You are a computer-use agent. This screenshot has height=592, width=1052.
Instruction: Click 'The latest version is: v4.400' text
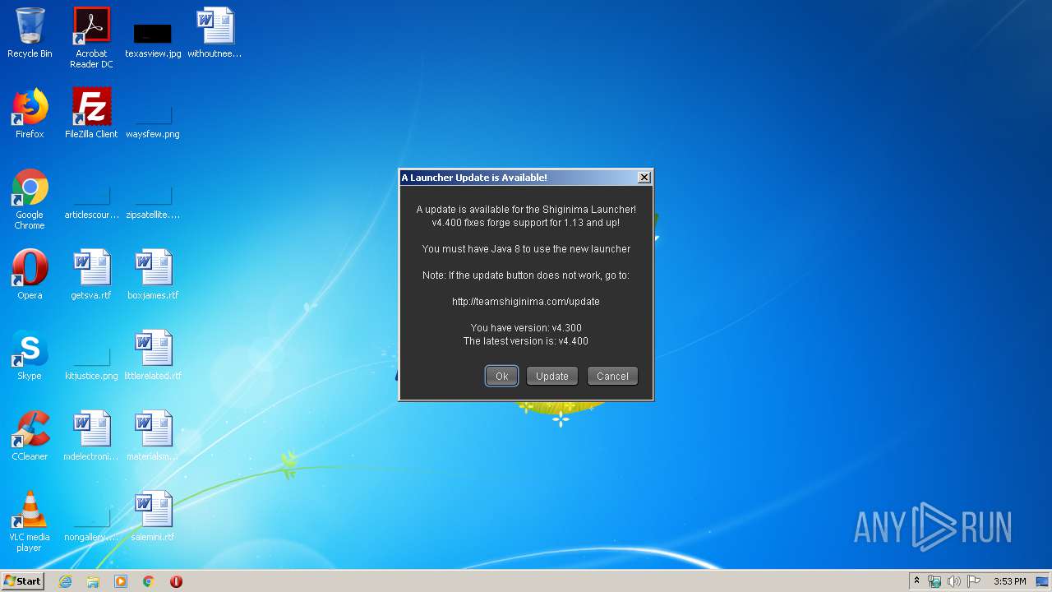[526, 341]
